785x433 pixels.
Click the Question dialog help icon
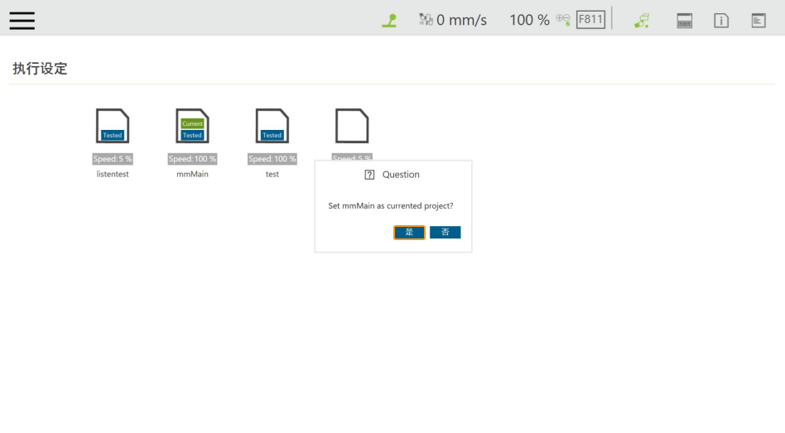[369, 175]
